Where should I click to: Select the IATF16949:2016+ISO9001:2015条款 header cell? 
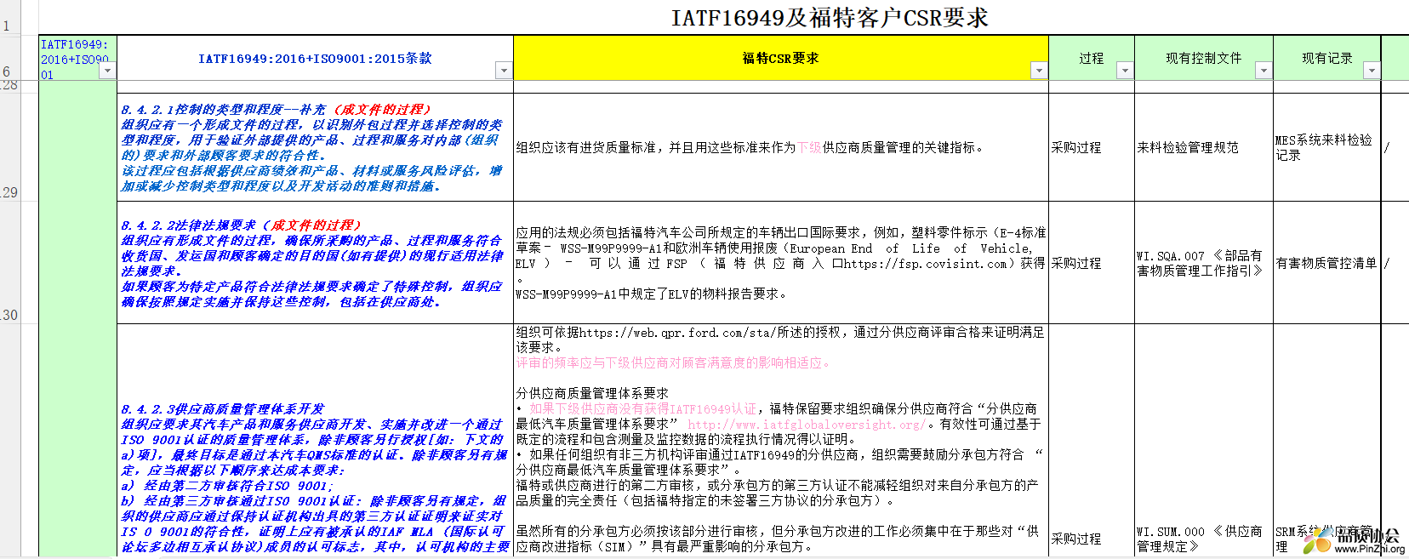pyautogui.click(x=315, y=58)
